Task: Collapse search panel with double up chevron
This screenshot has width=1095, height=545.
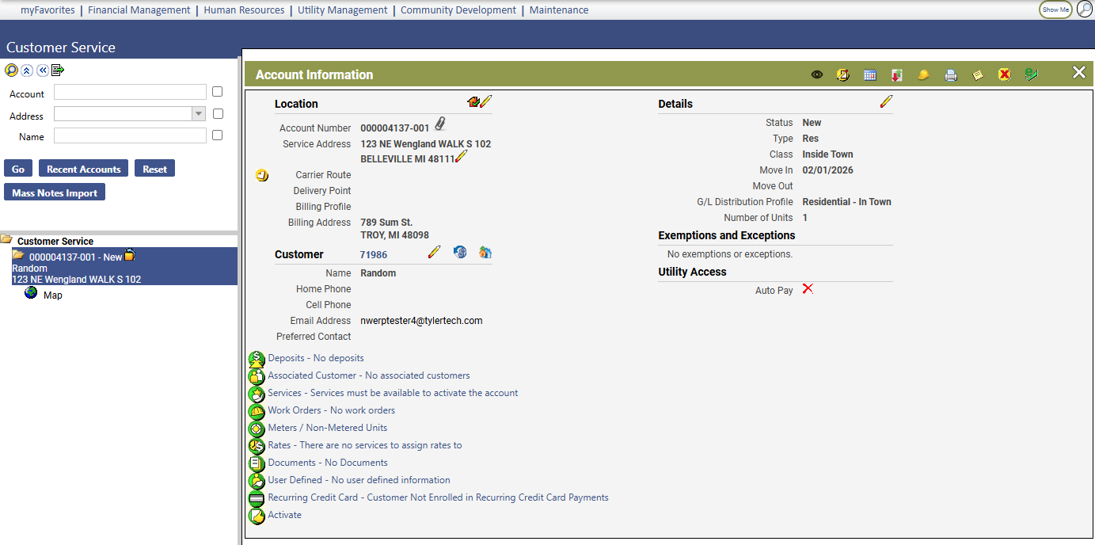Action: tap(27, 71)
